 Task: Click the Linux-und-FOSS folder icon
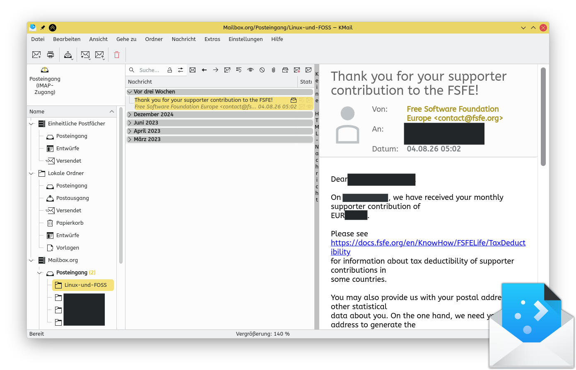pyautogui.click(x=58, y=285)
